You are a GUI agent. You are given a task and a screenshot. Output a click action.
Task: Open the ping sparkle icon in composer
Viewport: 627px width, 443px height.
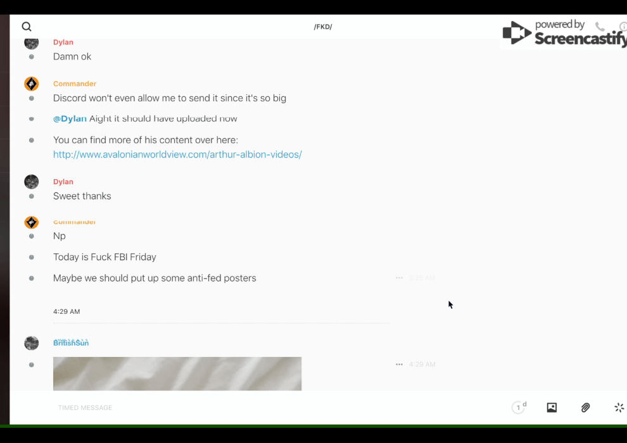tap(619, 408)
